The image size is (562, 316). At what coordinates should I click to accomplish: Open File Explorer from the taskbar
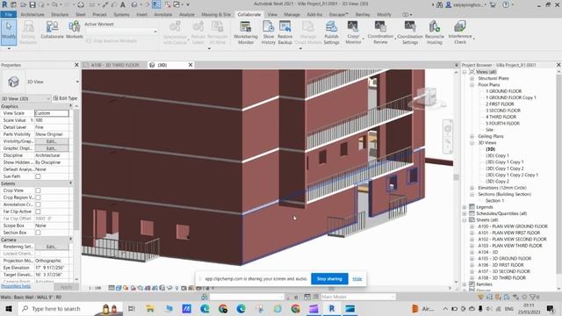coord(150,308)
